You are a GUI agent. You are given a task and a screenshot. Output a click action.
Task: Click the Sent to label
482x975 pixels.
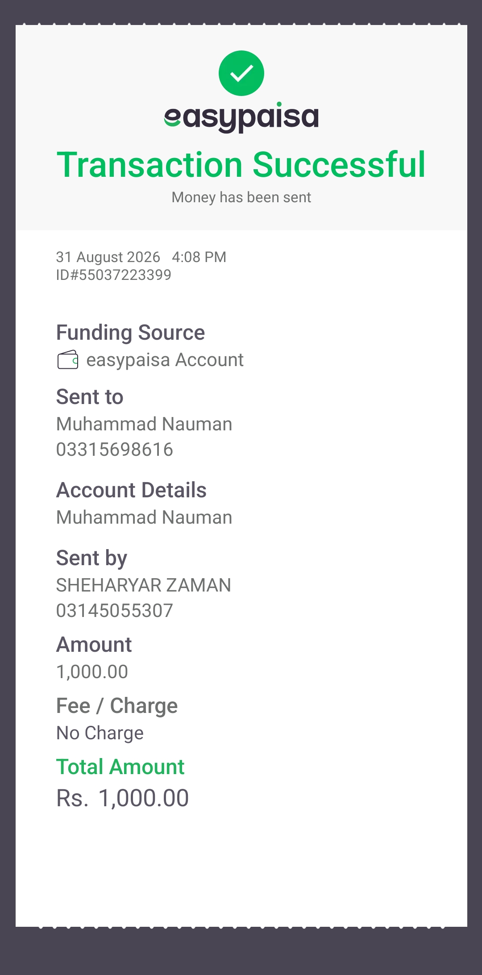point(90,397)
